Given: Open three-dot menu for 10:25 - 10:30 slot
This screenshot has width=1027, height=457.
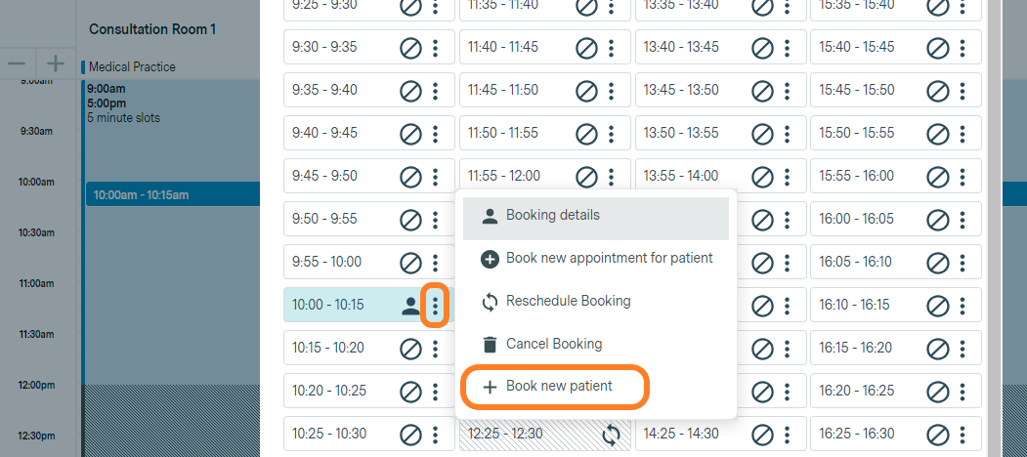Looking at the screenshot, I should click(x=435, y=434).
